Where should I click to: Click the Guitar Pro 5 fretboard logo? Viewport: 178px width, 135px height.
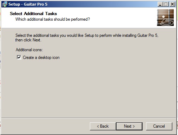(x=165, y=18)
